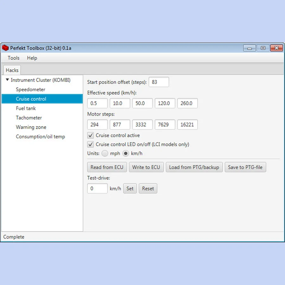Click the Complete status bar text
This screenshot has height=285, width=285.
click(x=14, y=237)
